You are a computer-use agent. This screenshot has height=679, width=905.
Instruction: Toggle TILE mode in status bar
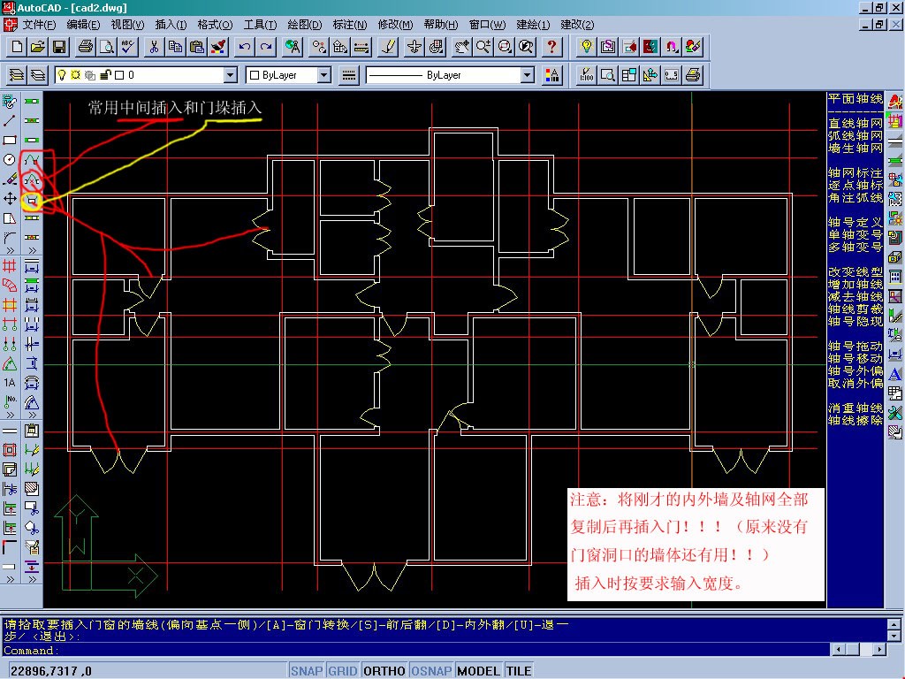click(519, 671)
